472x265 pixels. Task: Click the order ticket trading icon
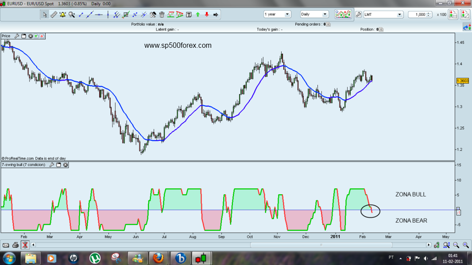(x=465, y=14)
